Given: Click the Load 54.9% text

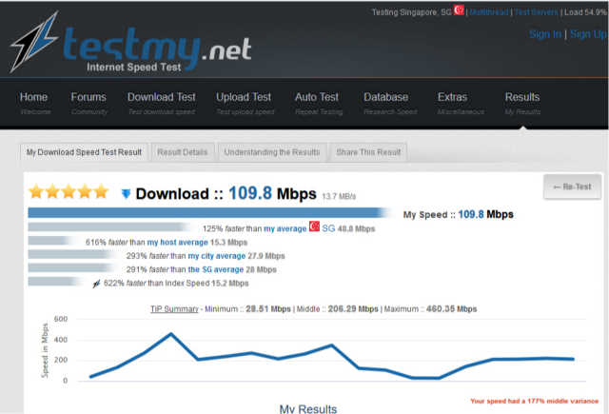Looking at the screenshot, I should tap(584, 12).
